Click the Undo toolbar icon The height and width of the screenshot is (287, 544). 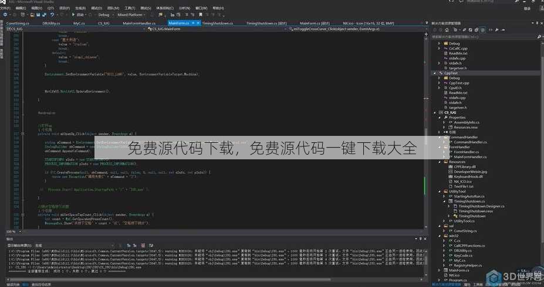(52, 15)
